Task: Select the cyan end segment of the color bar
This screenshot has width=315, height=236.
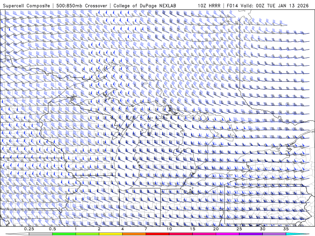Action: (297, 234)
